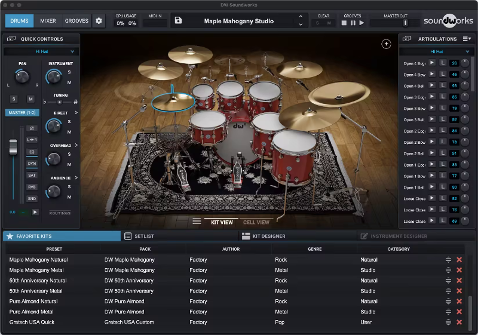Click the save preset floppy disk icon
Image resolution: width=478 pixels, height=335 pixels.
(x=178, y=21)
